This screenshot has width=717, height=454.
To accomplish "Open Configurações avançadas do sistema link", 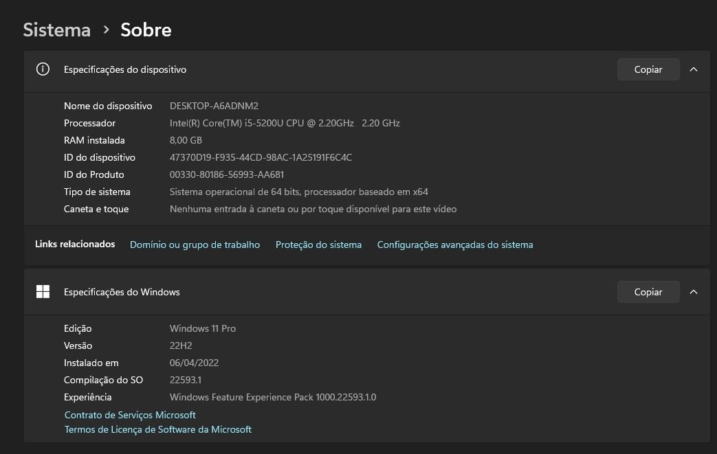I will [x=455, y=245].
